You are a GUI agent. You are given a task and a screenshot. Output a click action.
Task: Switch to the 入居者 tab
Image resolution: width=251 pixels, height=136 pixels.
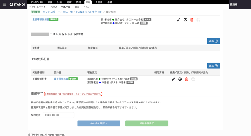coord(99,2)
